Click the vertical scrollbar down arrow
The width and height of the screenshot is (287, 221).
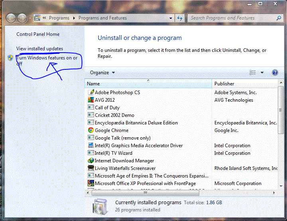click(x=281, y=186)
